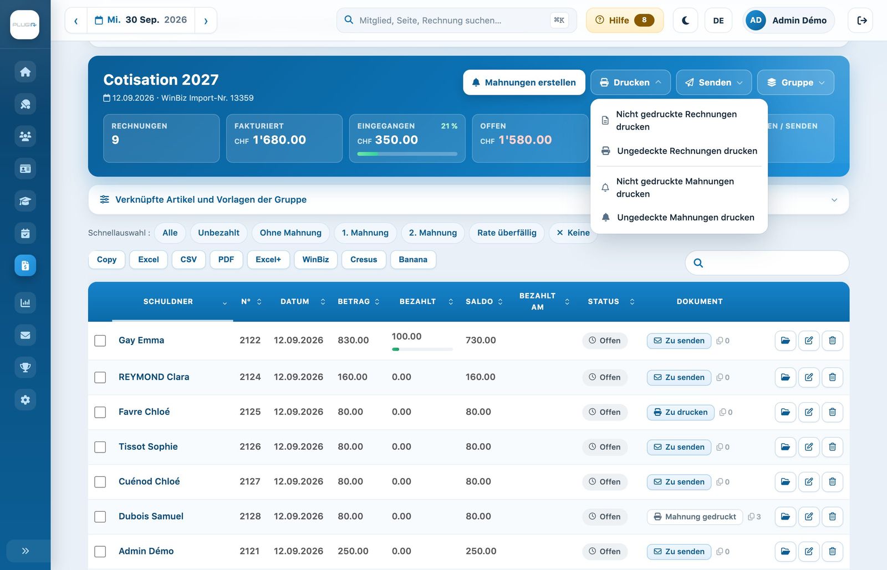This screenshot has width=887, height=570.
Task: Select the Tissot Sophie row checkbox
Action: 100,447
